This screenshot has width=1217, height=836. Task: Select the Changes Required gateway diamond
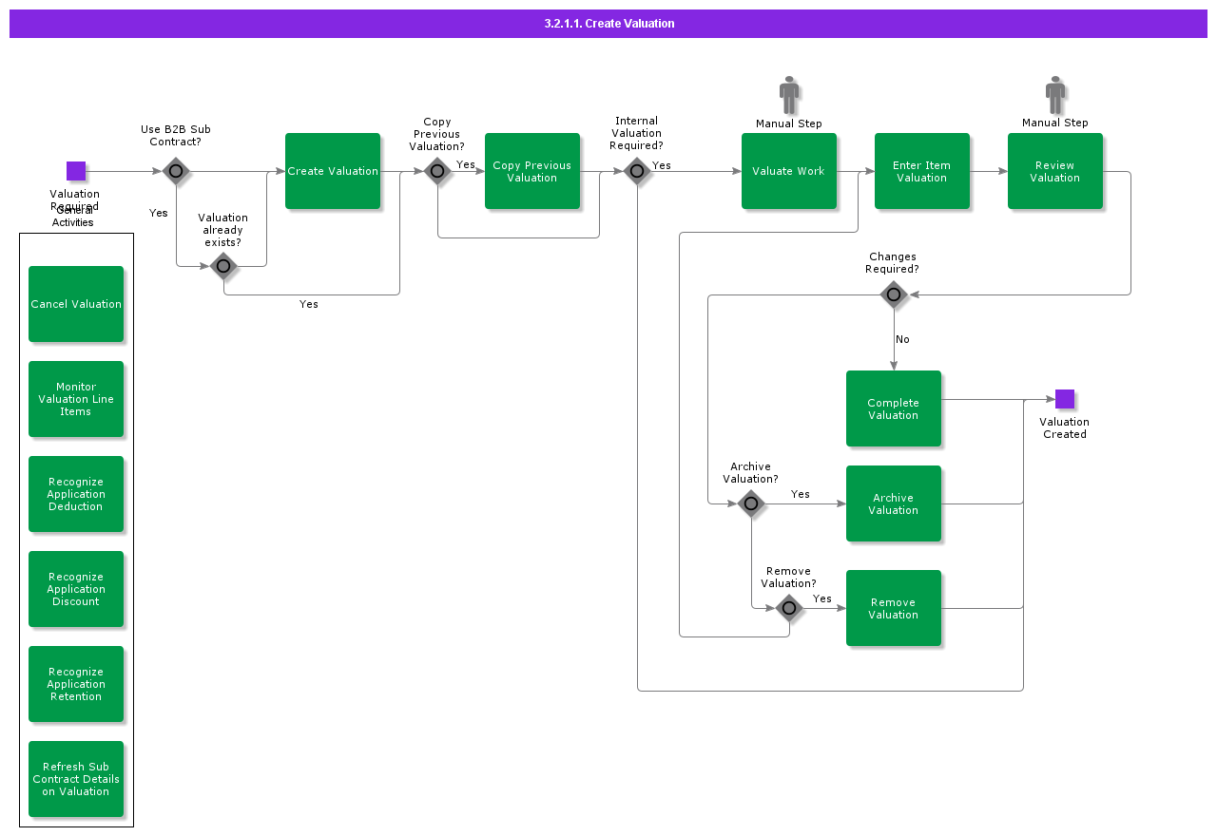click(x=894, y=294)
